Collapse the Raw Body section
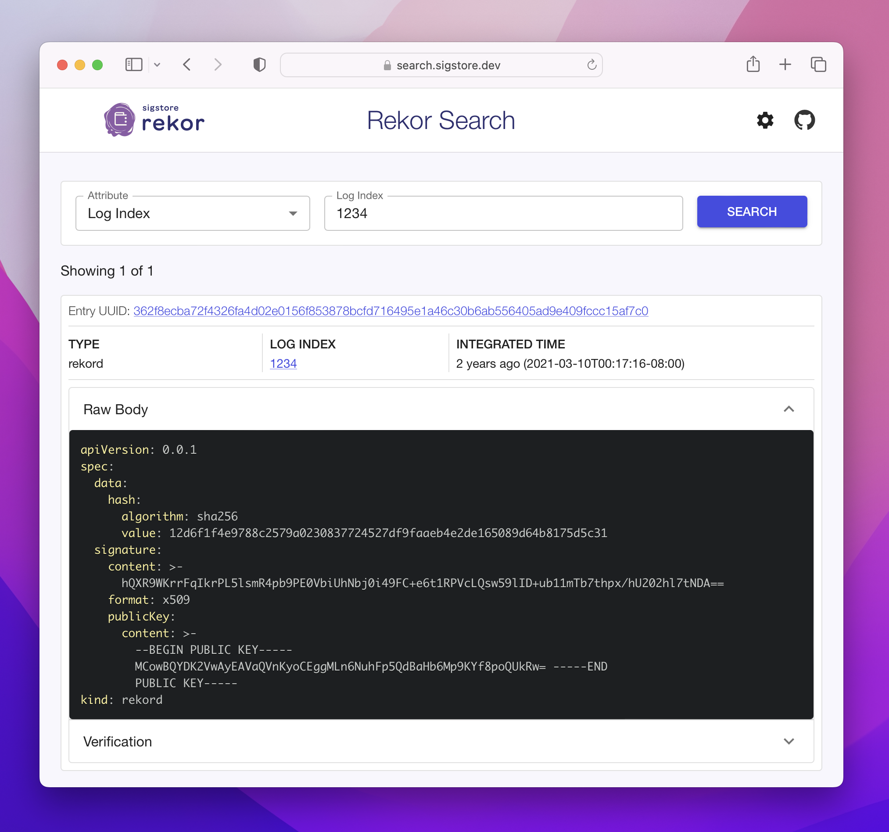The image size is (889, 832). 789,409
